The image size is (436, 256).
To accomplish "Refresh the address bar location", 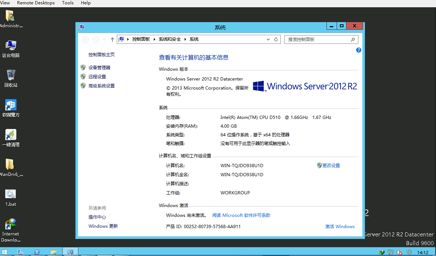I will [x=276, y=40].
